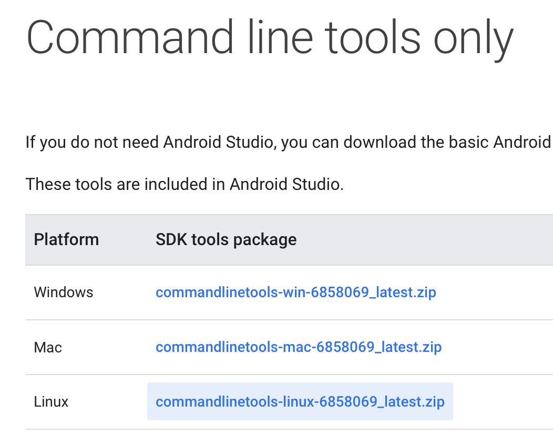Screen dimensions: 553x445
Task: Click the word "tools" in the page heading
Action: pyautogui.click(x=373, y=38)
